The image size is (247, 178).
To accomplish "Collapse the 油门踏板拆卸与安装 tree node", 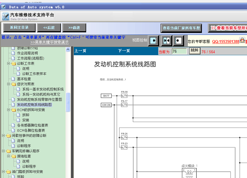I will (3, 172).
